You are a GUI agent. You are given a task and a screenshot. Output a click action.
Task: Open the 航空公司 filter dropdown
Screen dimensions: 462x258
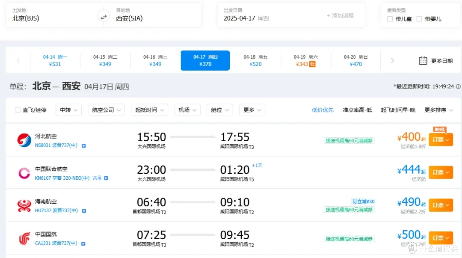pyautogui.click(x=107, y=110)
